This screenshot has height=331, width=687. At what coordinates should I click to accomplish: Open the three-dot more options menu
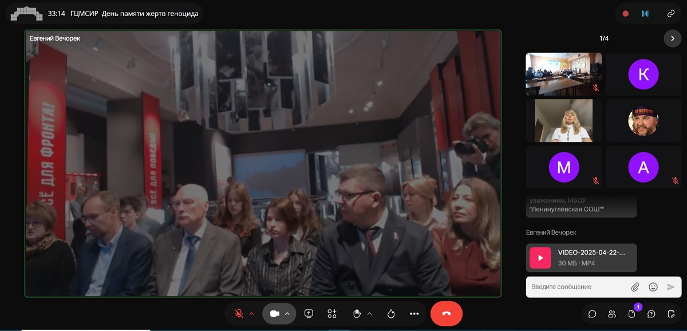coord(414,314)
